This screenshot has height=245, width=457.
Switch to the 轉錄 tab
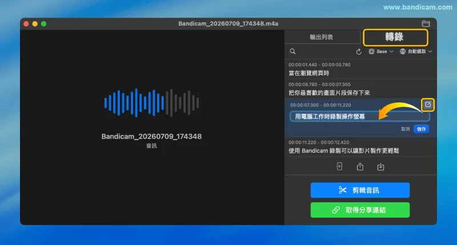(395, 37)
